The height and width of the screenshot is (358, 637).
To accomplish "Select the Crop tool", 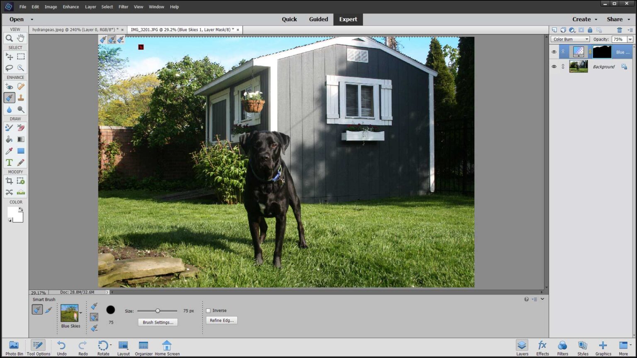I will pyautogui.click(x=9, y=181).
